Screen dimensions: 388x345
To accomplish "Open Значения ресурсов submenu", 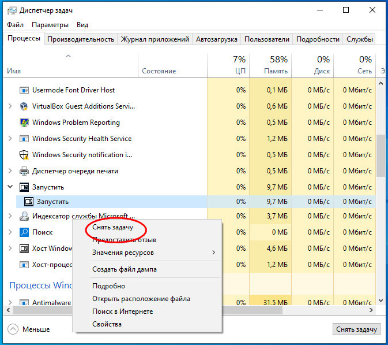I will tap(155, 253).
